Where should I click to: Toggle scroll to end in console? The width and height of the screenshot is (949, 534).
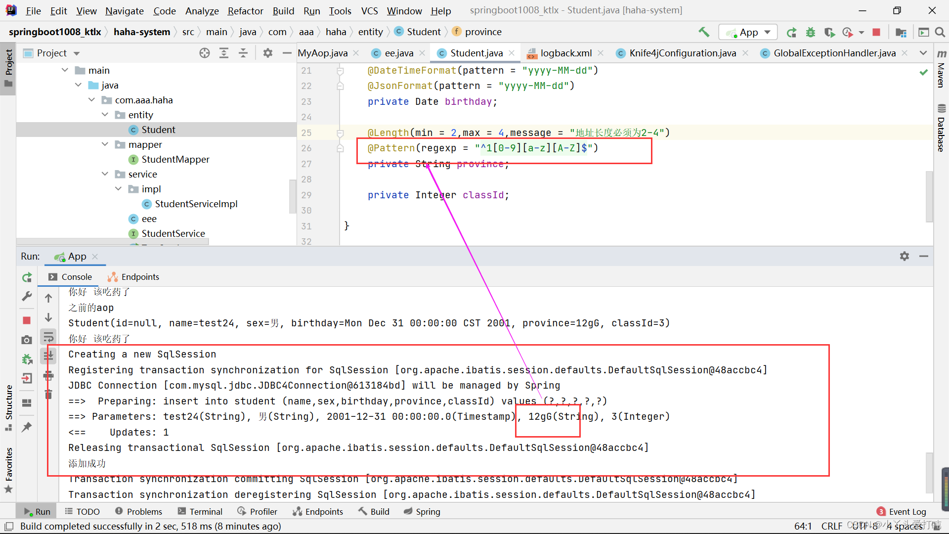coord(48,356)
